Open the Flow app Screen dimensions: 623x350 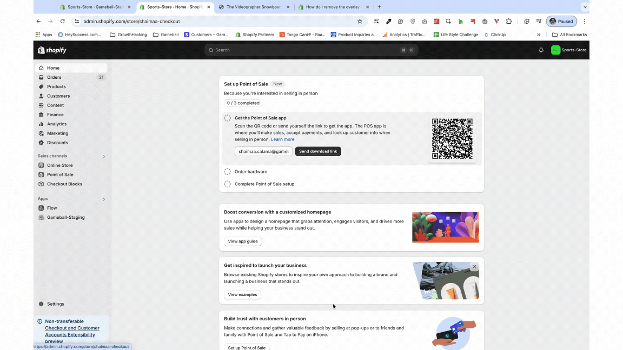[x=52, y=207]
